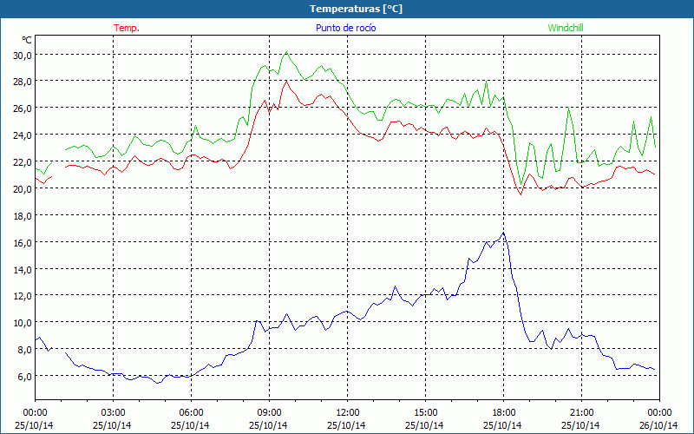Click the '20,0' y-axis value
694x434 pixels.
(x=23, y=189)
